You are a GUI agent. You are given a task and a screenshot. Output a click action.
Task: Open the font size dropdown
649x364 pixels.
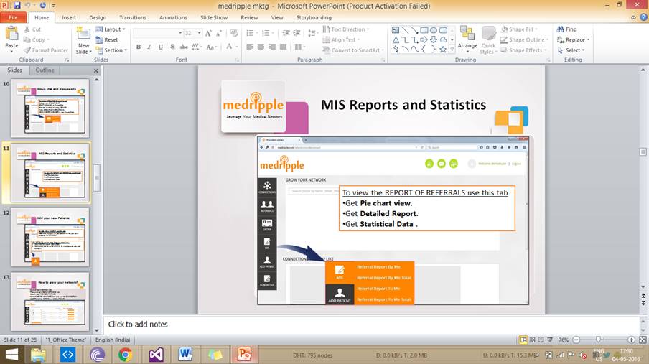pyautogui.click(x=198, y=33)
